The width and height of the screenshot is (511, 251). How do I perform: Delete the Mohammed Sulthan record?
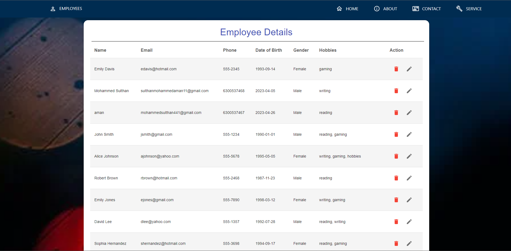tap(396, 91)
